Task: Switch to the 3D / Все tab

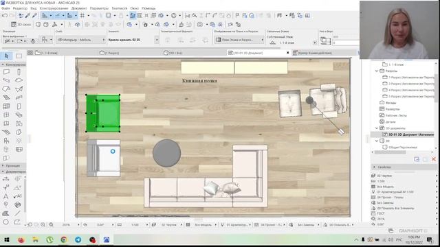Action: pos(173,53)
